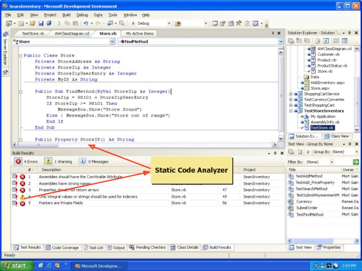The height and width of the screenshot is (271, 362).
Task: Expand the ShoppingCartService project node
Action: coord(291,94)
